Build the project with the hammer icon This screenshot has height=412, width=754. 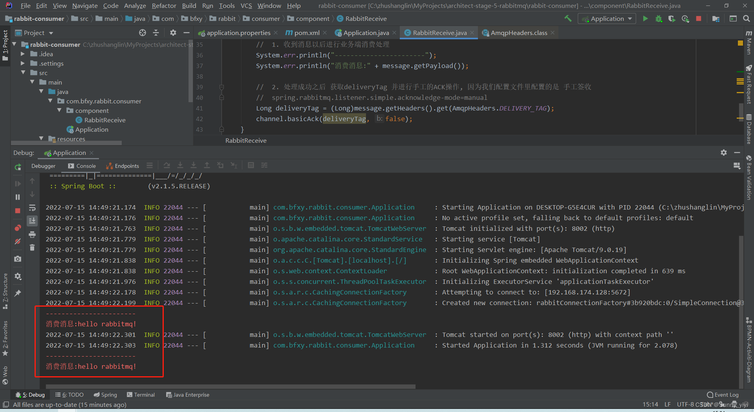[x=568, y=18]
